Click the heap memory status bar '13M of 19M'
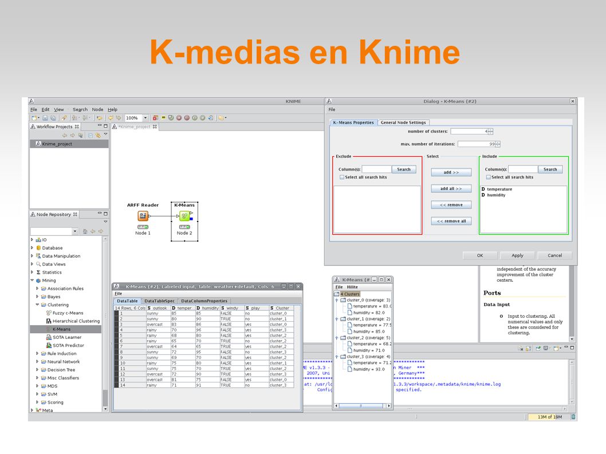Viewport: 606px width, 454px height. pos(549,417)
